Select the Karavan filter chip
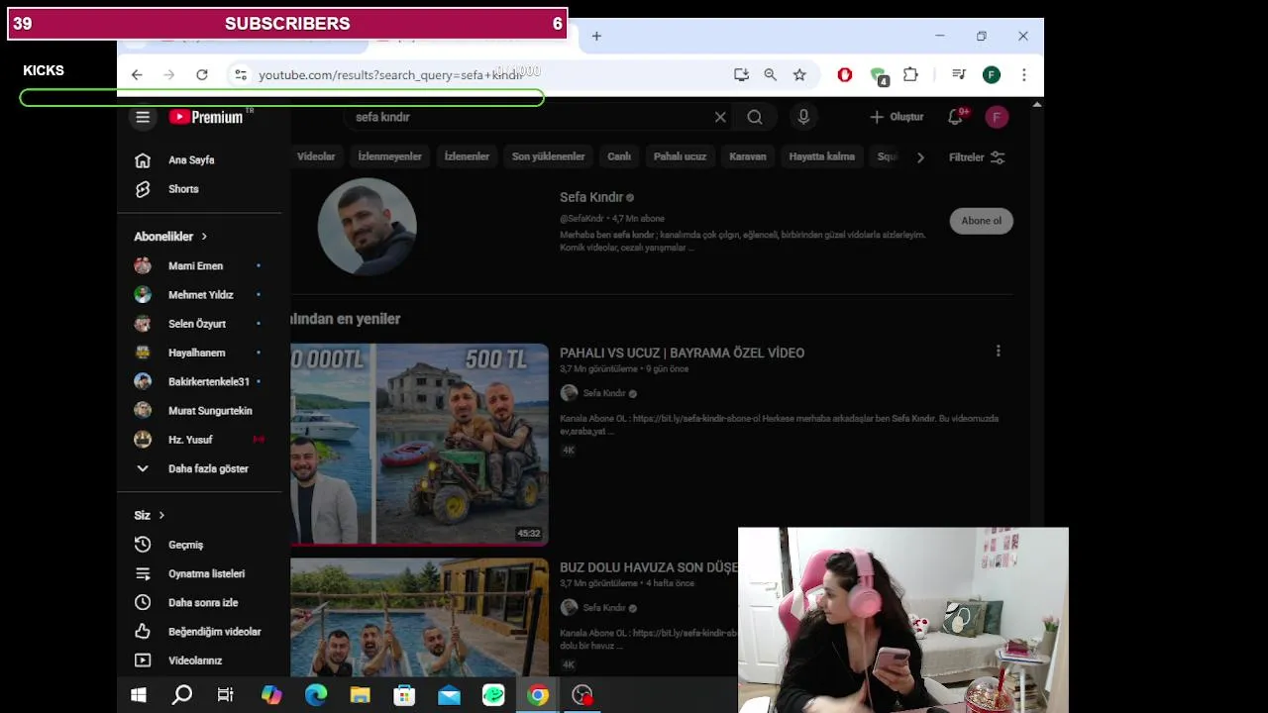Viewport: 1268px width, 713px height. (748, 156)
